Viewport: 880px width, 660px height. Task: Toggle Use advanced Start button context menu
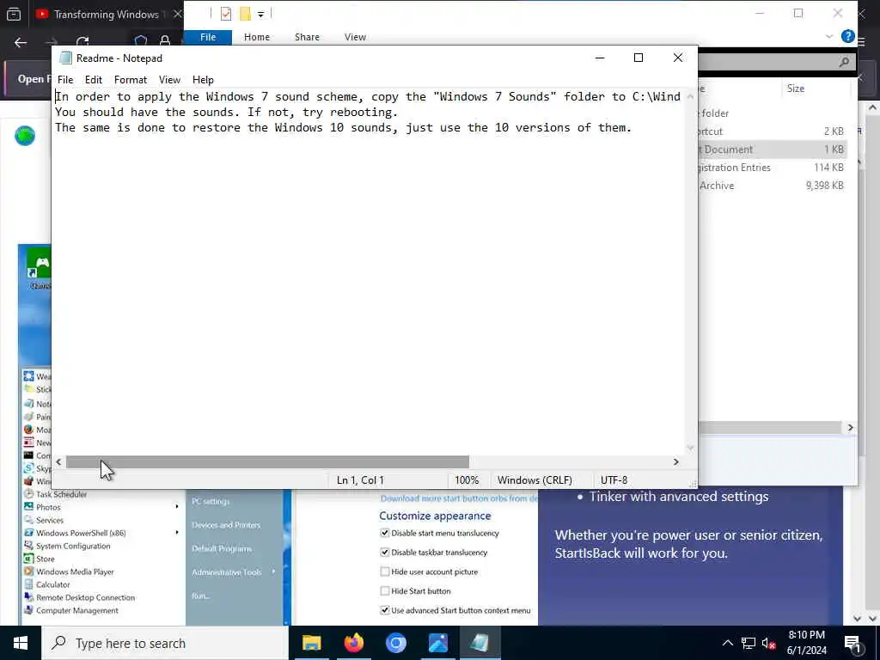click(x=384, y=610)
